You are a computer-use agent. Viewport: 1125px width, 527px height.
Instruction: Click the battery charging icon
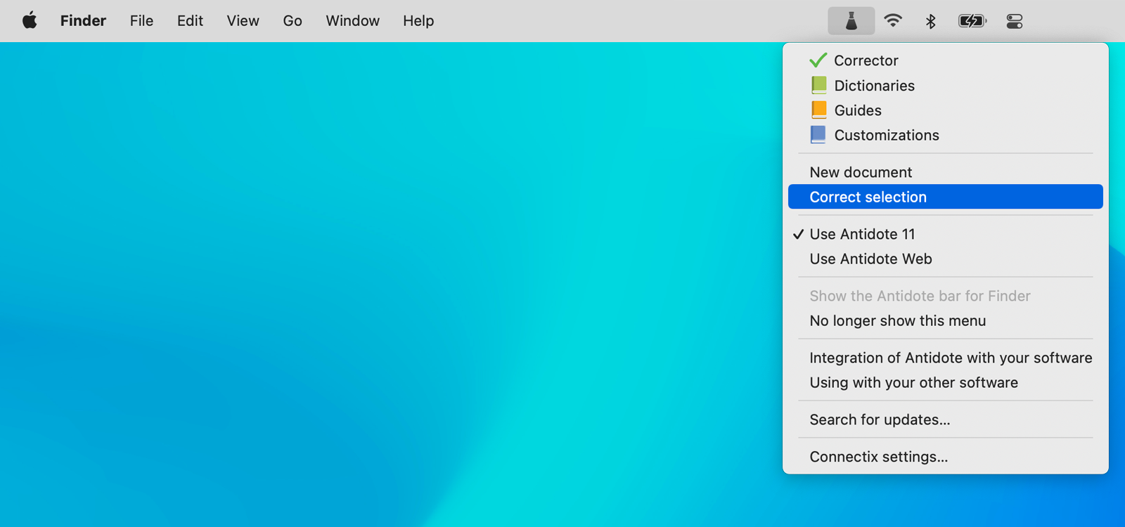tap(972, 21)
